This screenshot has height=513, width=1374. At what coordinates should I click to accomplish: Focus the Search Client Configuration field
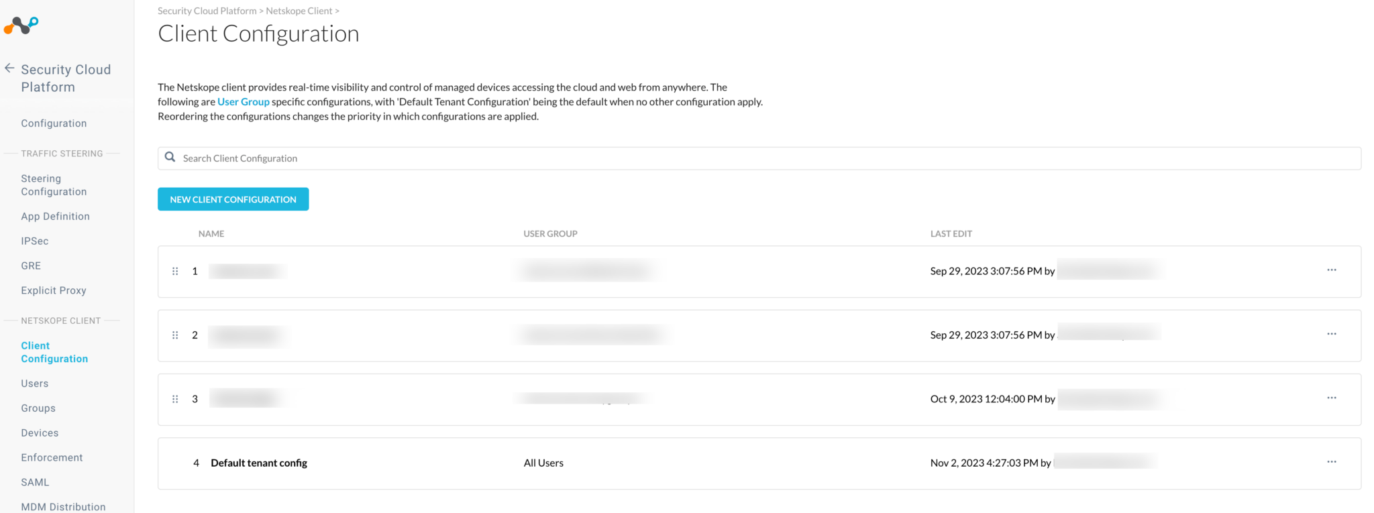[x=765, y=158]
